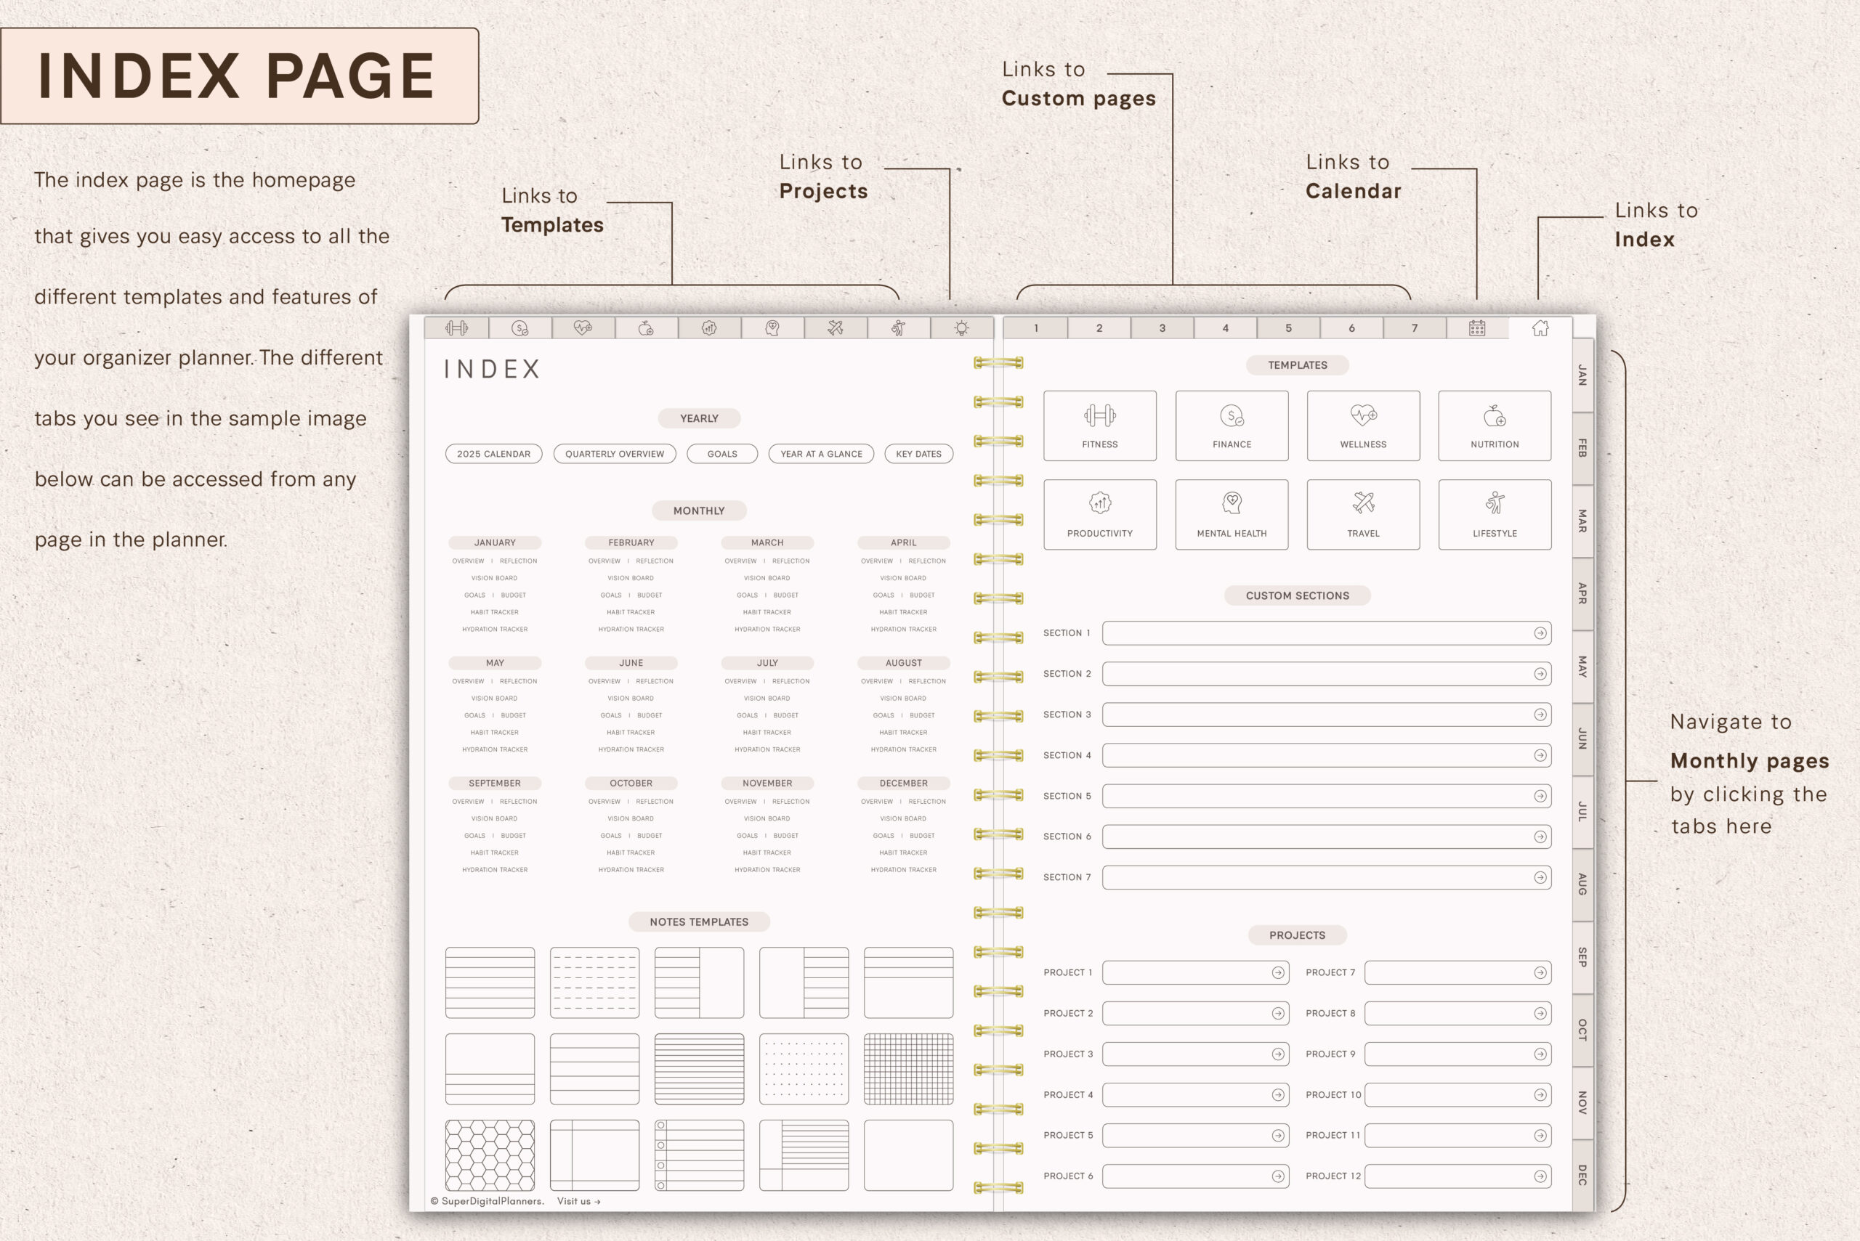Select the Wellness template
Image resolution: width=1860 pixels, height=1241 pixels.
(x=1364, y=425)
